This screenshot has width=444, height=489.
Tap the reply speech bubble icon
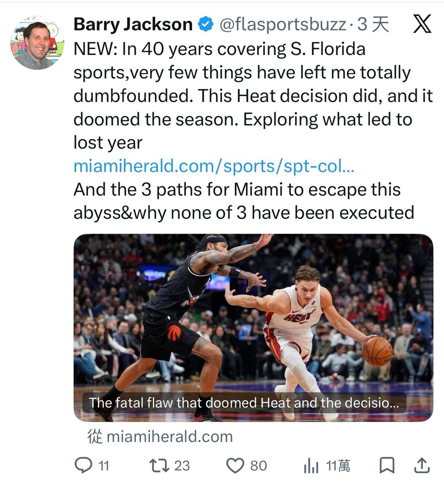[x=81, y=465]
